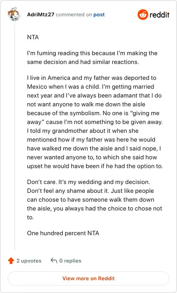The width and height of the screenshot is (177, 293).
Task: Click the gray "commented on" text
Action: pyautogui.click(x=74, y=15)
